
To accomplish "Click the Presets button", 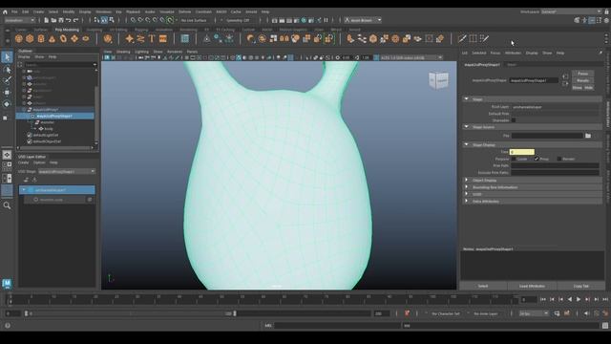I will (582, 80).
